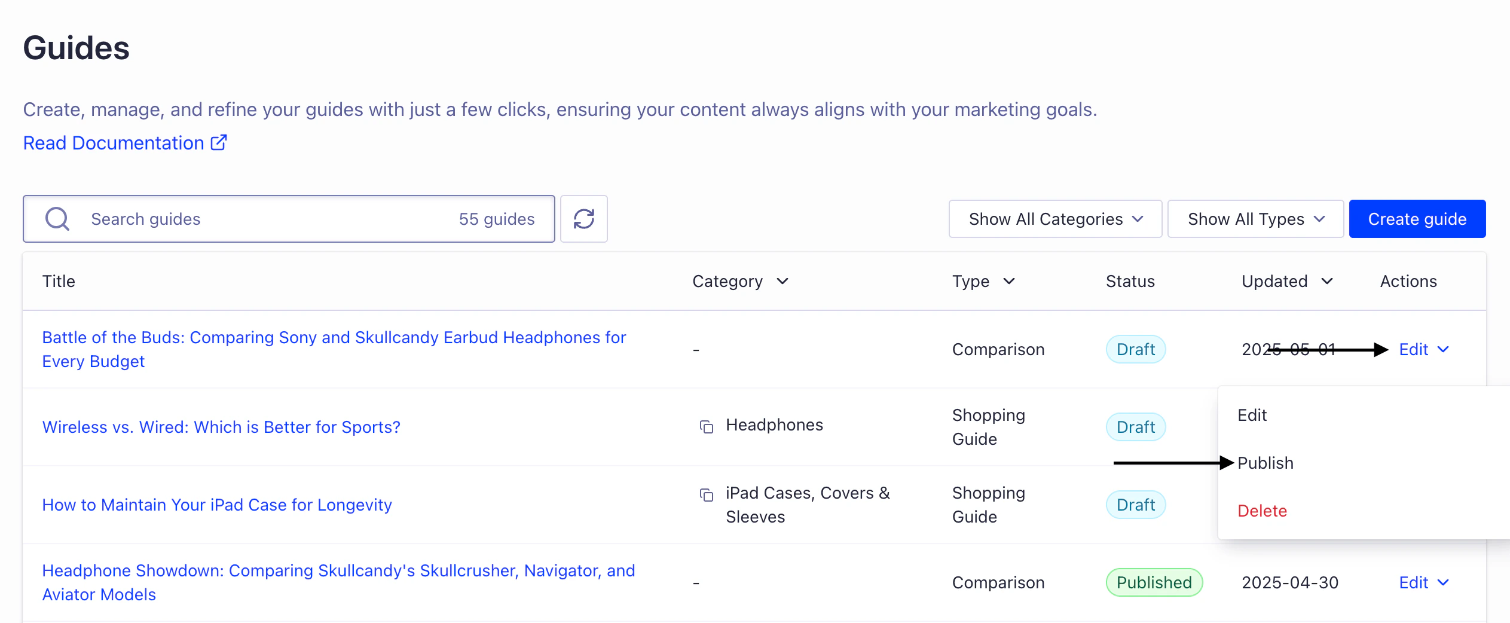
Task: Click Edit link for Battle of the Buds row
Action: (x=1413, y=349)
